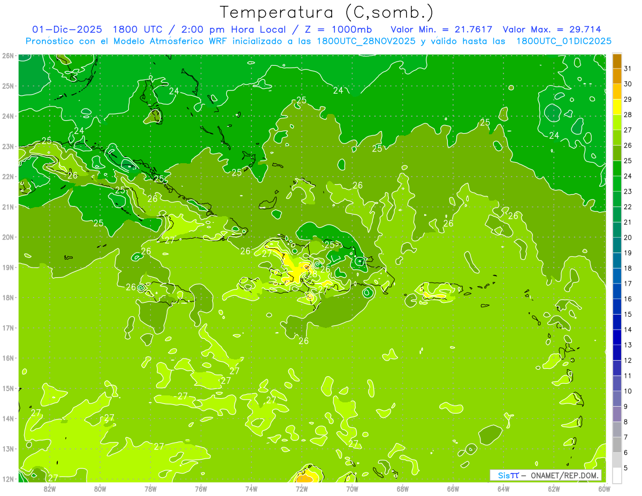This screenshot has width=642, height=496.
Task: Click the '16N' latitude axis label
Action: [x=7, y=358]
